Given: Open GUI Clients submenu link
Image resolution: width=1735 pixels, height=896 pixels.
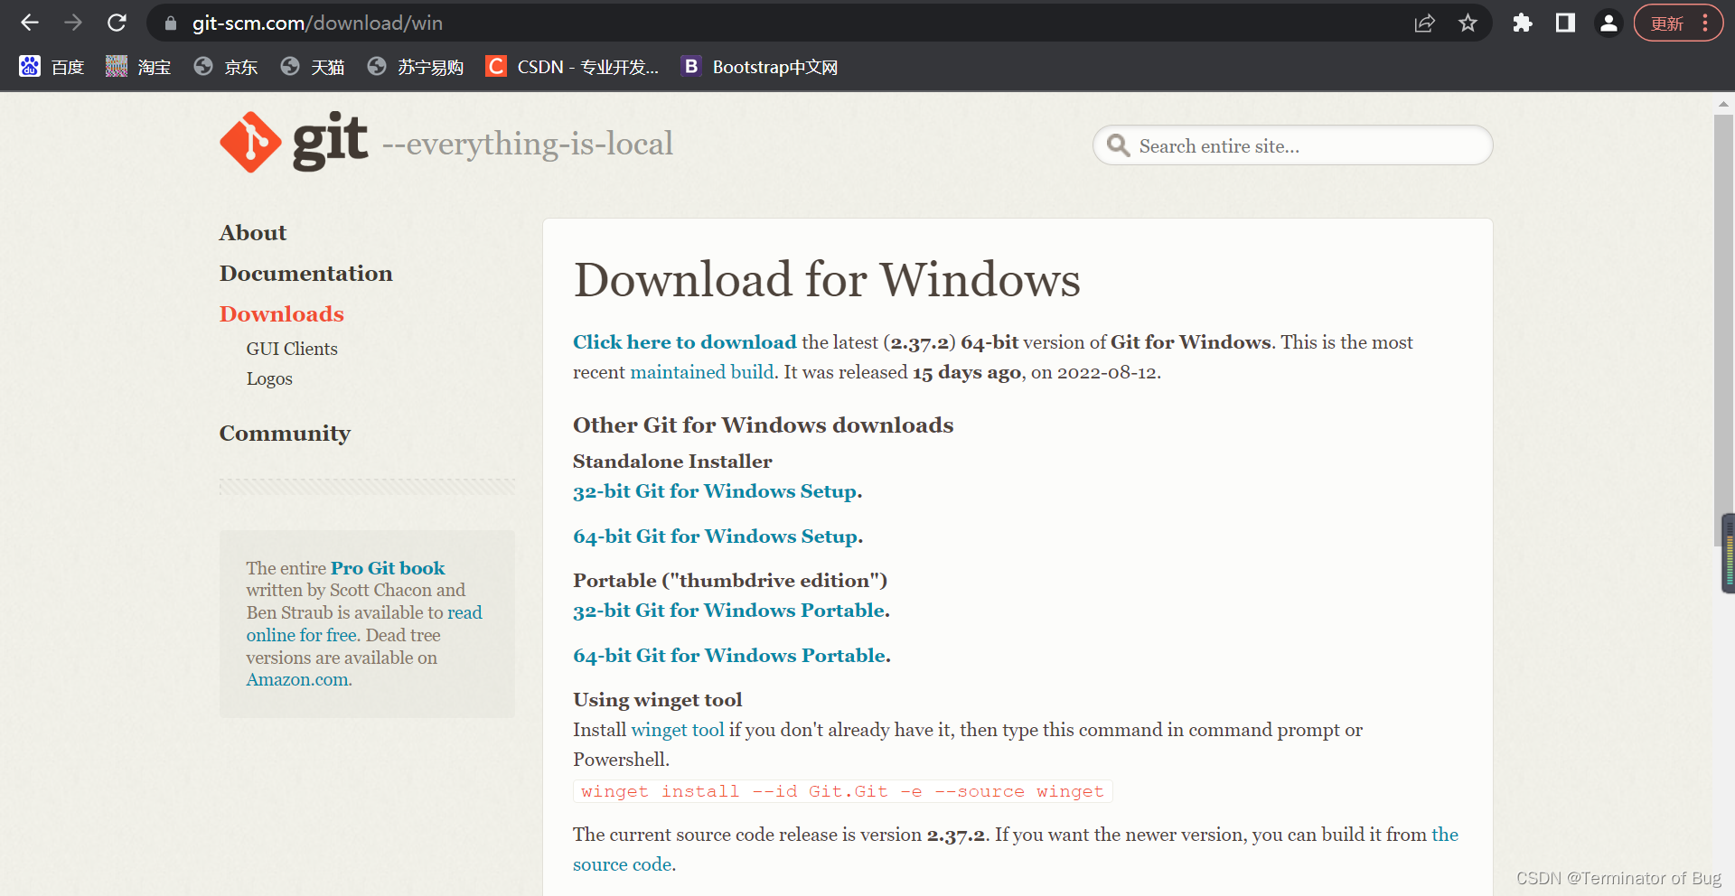Looking at the screenshot, I should pos(292,349).
